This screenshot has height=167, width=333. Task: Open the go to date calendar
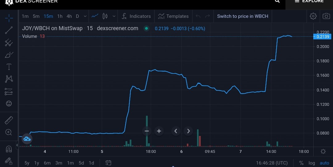coord(108,163)
